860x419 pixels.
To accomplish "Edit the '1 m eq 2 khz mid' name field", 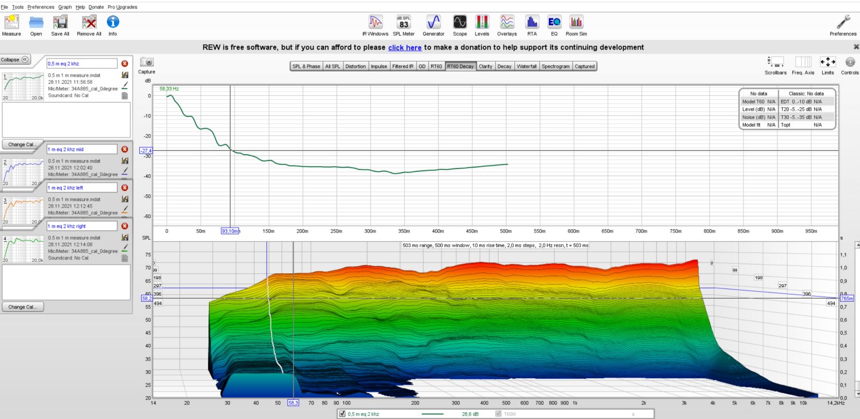I will pyautogui.click(x=81, y=150).
